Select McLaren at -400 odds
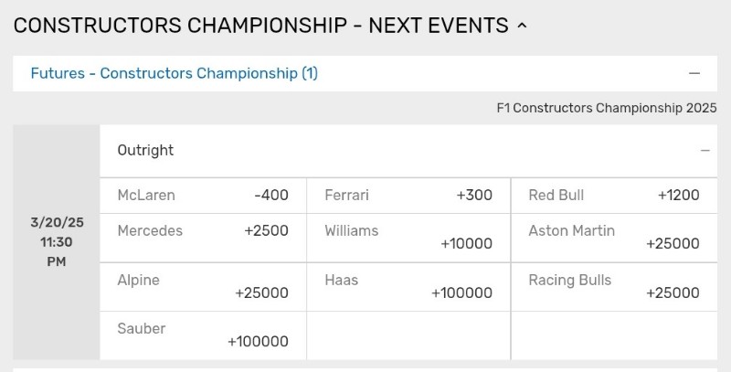This screenshot has width=731, height=372. pyautogui.click(x=203, y=196)
